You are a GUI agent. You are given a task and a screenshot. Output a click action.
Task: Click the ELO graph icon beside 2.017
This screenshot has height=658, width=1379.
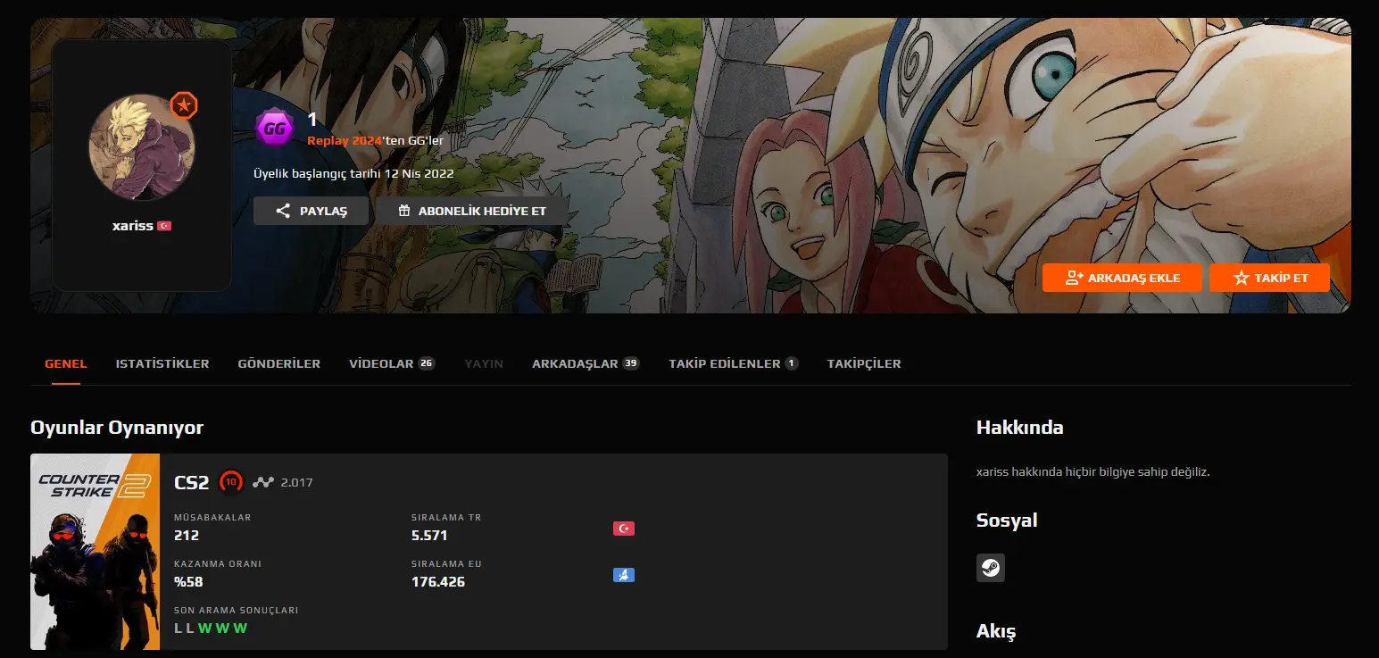pyautogui.click(x=262, y=483)
